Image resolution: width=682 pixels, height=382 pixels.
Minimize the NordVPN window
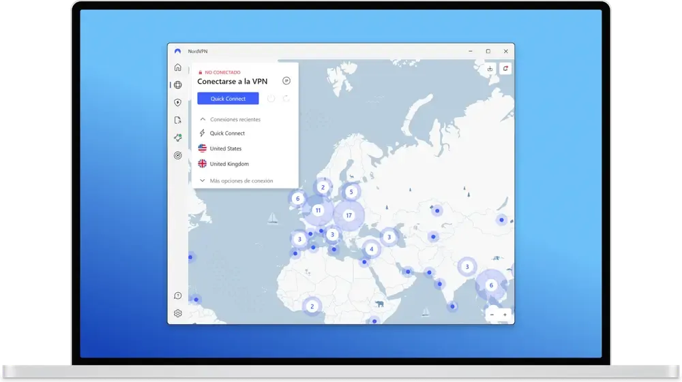pos(471,51)
